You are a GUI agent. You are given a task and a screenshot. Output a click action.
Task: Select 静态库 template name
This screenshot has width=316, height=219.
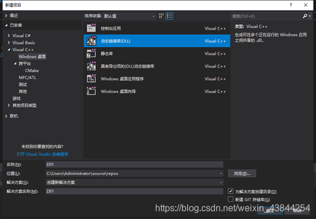[x=107, y=54]
